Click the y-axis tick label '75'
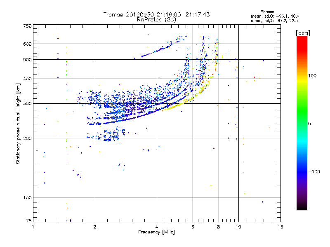This screenshot has height=247, width=330. [29, 221]
